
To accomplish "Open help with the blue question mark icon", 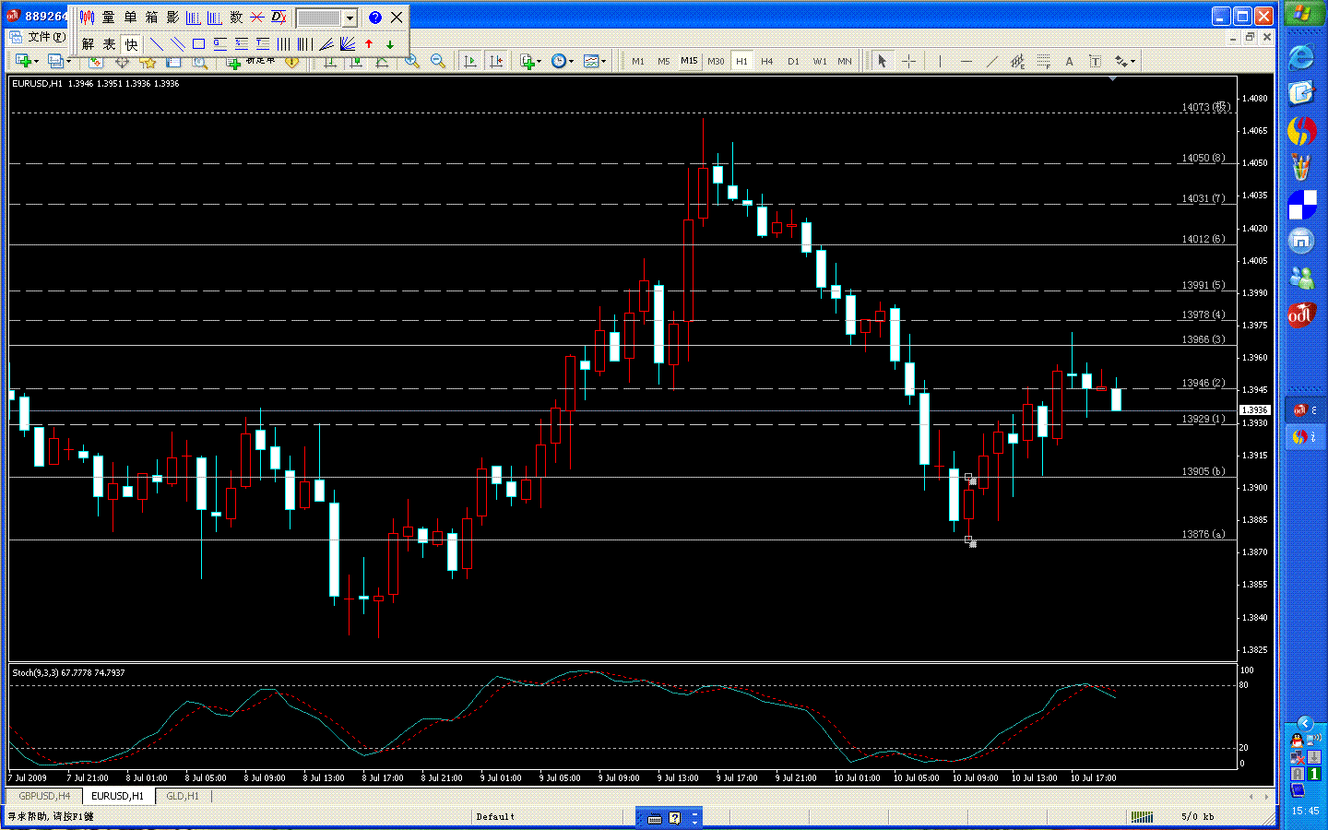I will tap(375, 18).
